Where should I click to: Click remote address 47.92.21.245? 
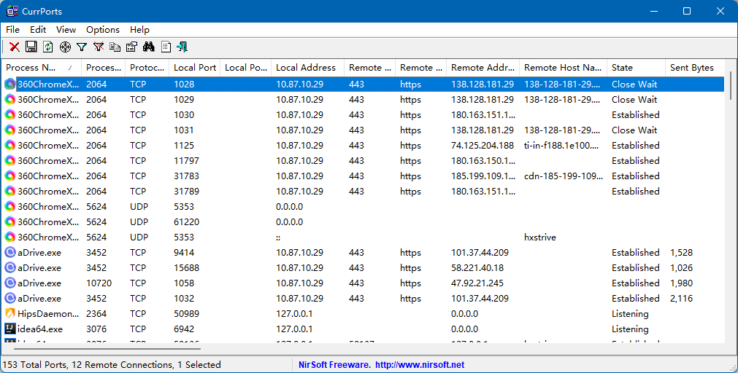point(477,283)
